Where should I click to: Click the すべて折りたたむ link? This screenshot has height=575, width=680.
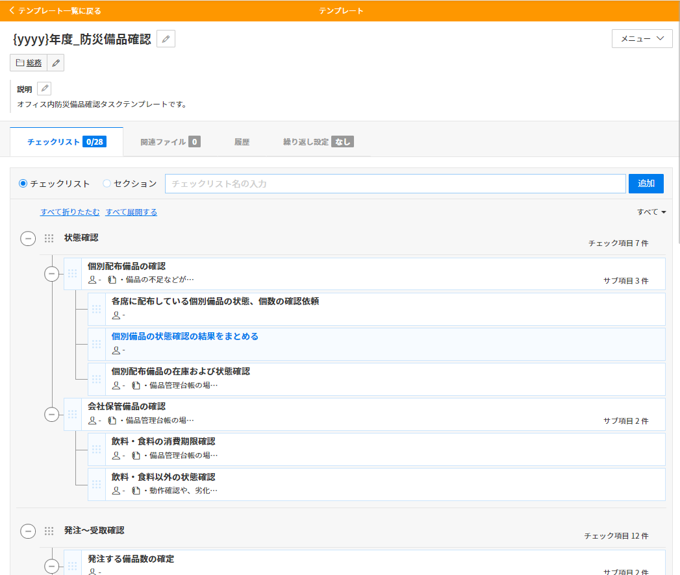click(x=70, y=212)
